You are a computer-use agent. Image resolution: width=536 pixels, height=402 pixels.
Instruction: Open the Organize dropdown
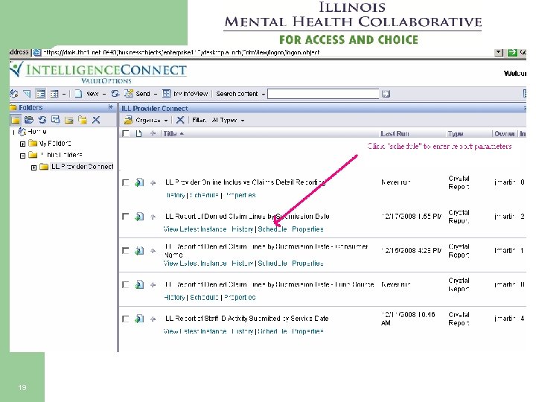(147, 120)
